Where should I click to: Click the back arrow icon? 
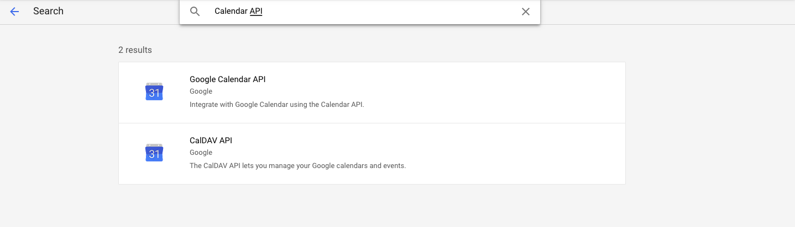point(14,11)
